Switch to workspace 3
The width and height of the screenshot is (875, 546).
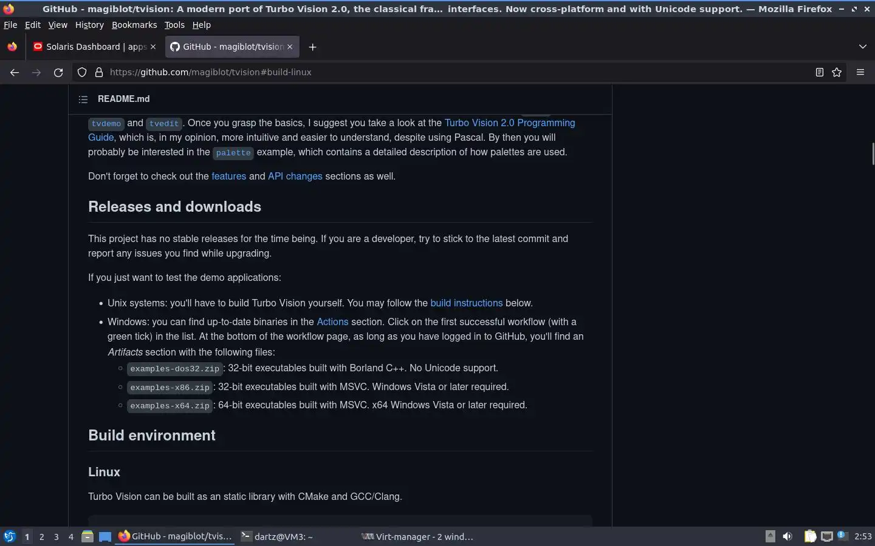(x=56, y=537)
